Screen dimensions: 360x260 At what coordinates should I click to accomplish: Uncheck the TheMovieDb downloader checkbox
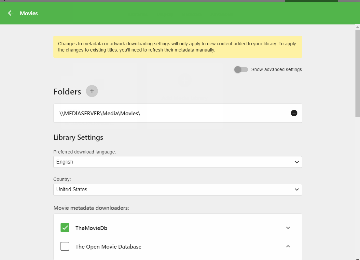65,228
